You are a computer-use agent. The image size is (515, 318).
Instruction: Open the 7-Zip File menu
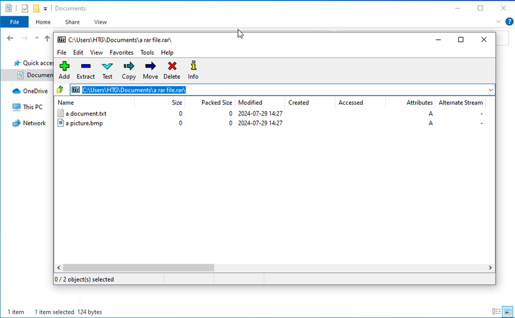coord(61,52)
